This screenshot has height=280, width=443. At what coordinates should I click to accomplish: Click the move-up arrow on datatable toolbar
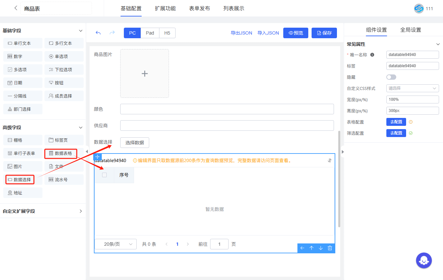[x=311, y=248]
